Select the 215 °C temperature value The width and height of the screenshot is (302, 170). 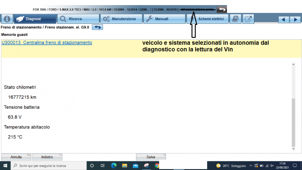(15, 137)
